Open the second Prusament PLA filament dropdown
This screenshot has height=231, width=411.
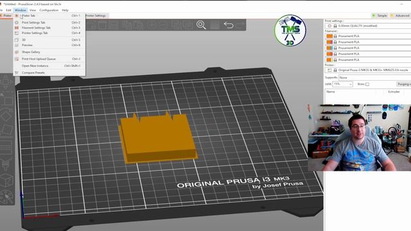point(368,42)
